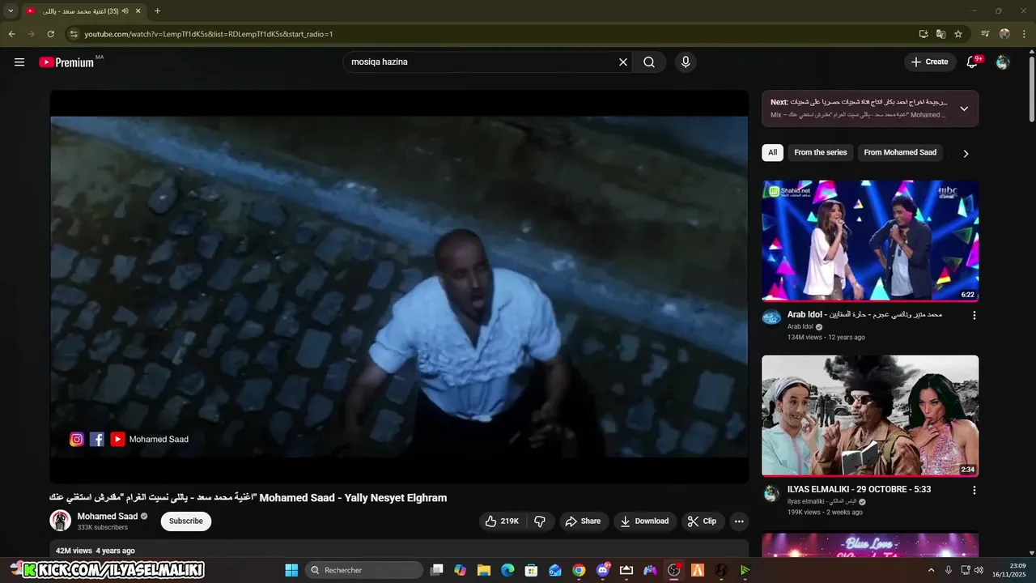Open the ILYAS ELMALIKI video thumbnail
Screen dimensions: 1036x583
(x=870, y=416)
